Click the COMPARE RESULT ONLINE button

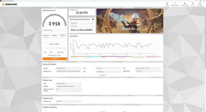54,55
